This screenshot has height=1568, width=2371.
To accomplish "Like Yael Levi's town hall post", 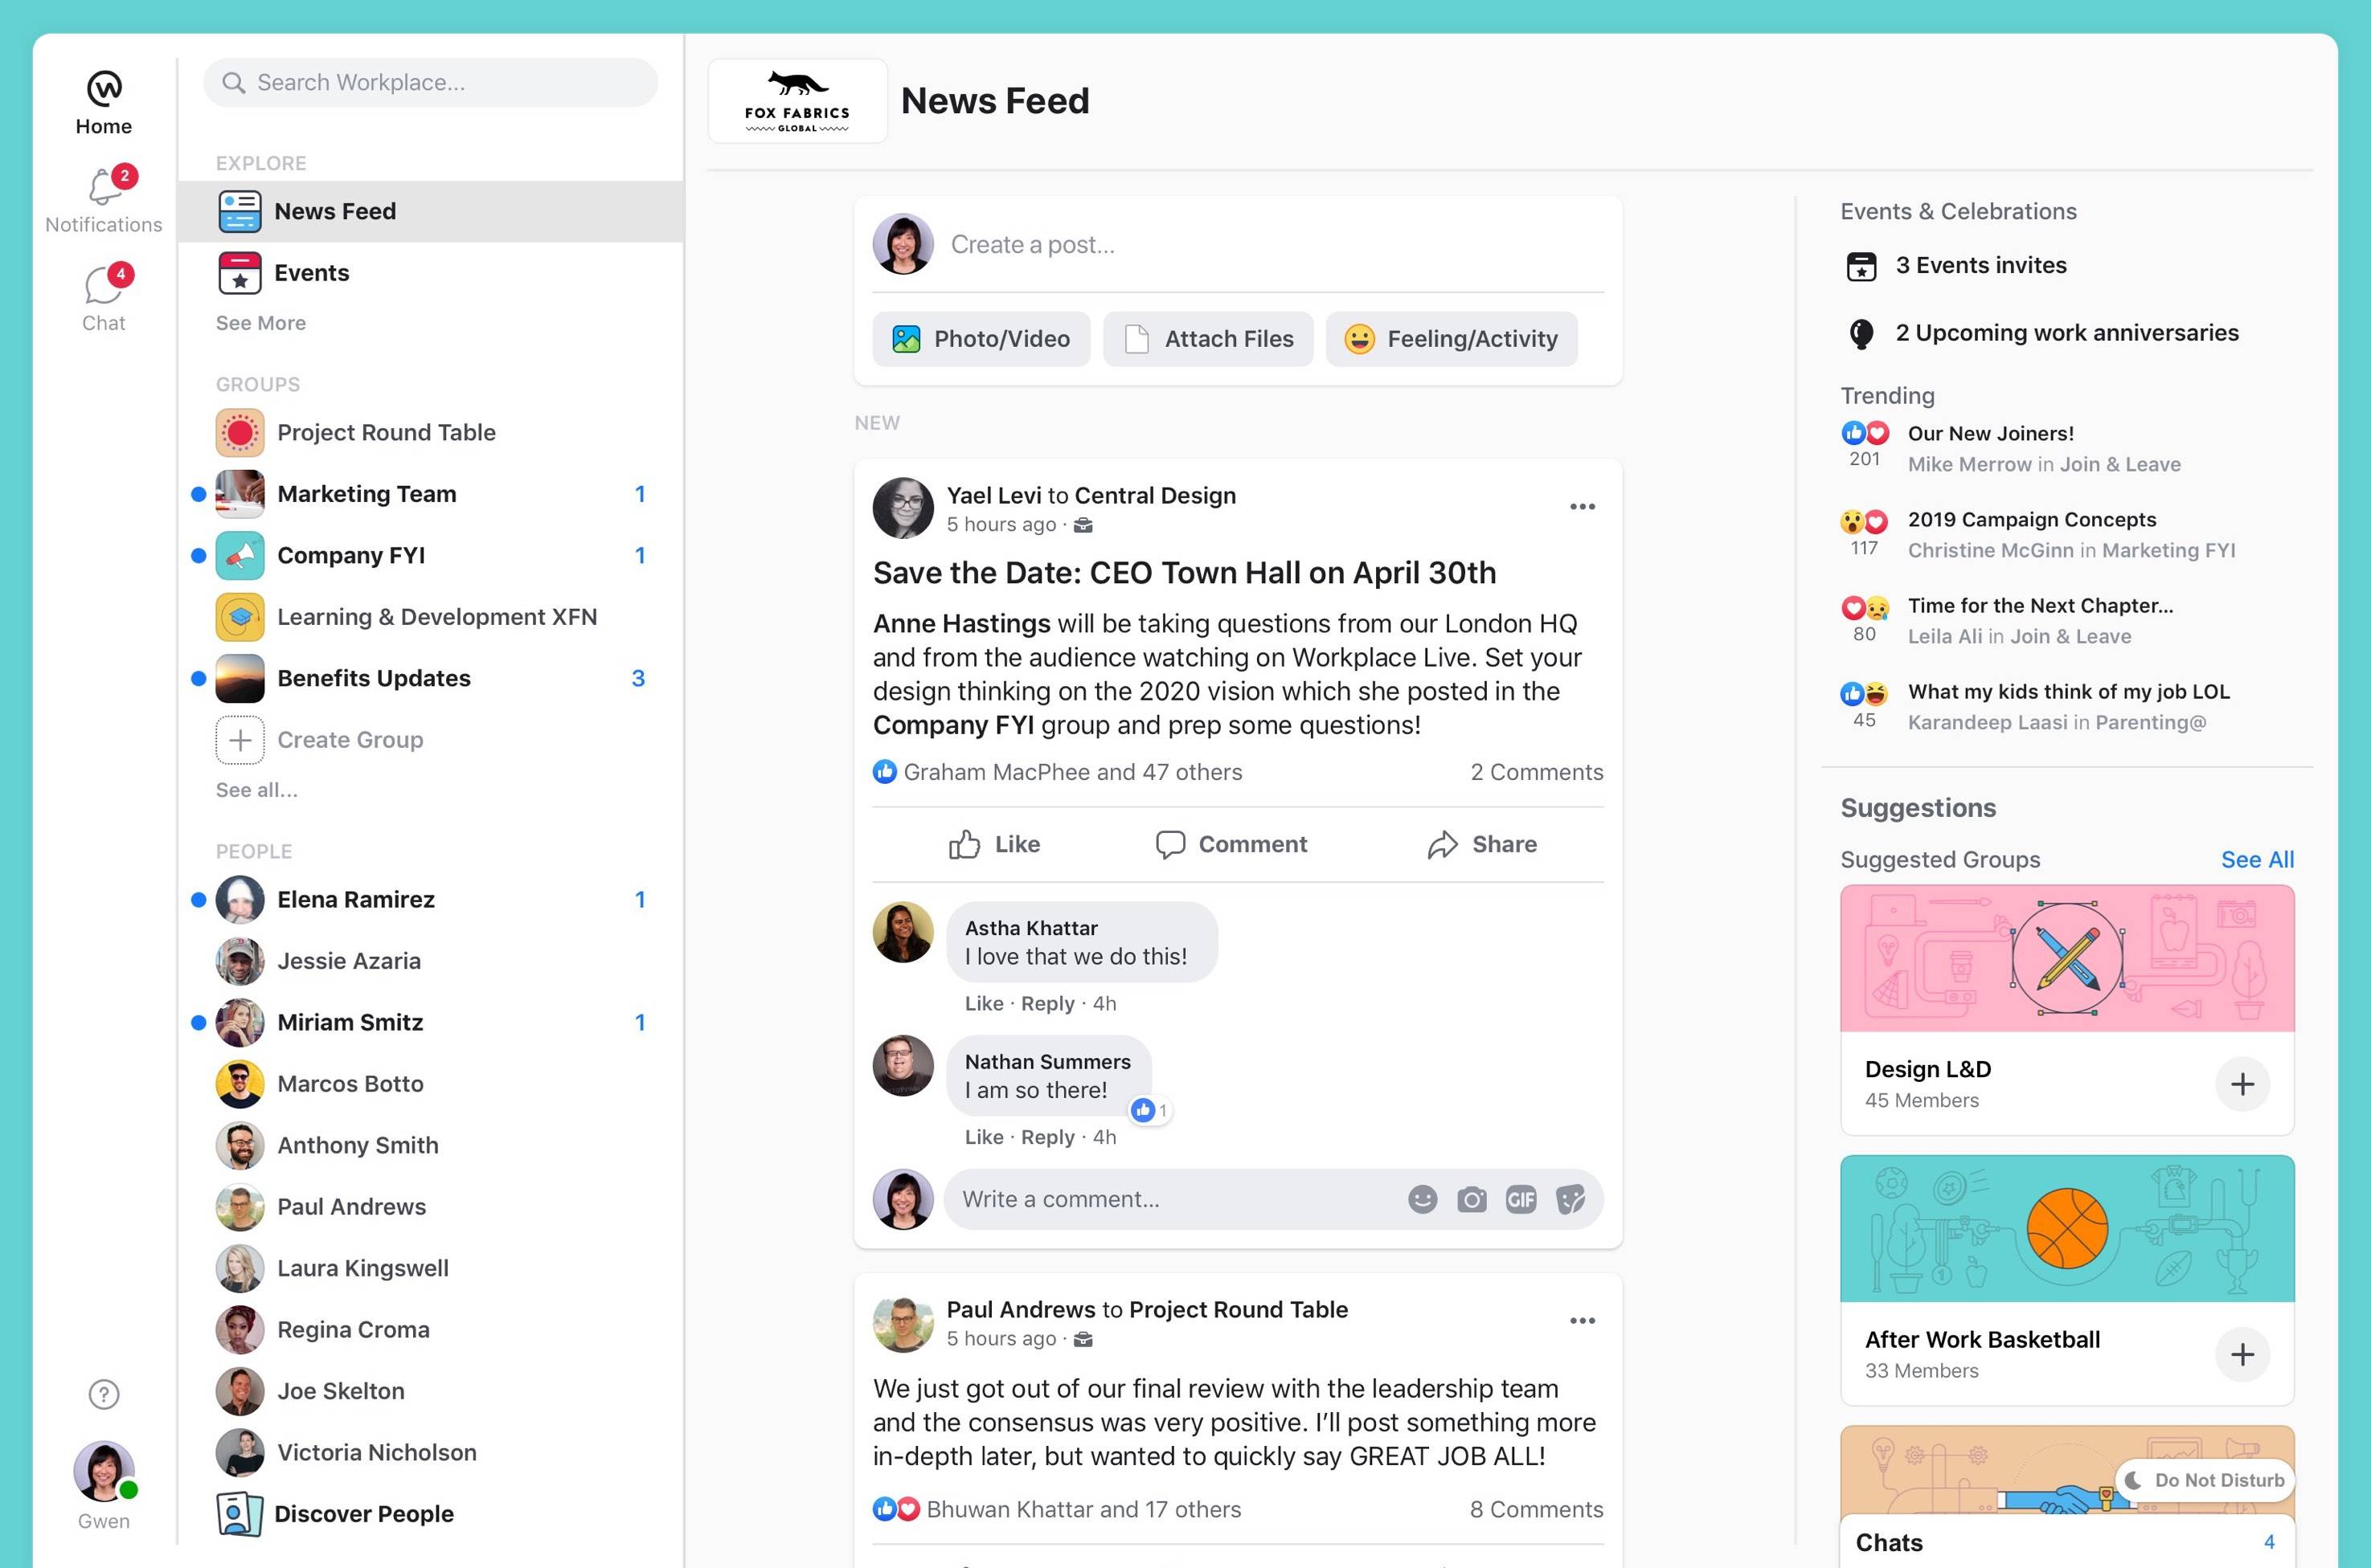I will (994, 844).
